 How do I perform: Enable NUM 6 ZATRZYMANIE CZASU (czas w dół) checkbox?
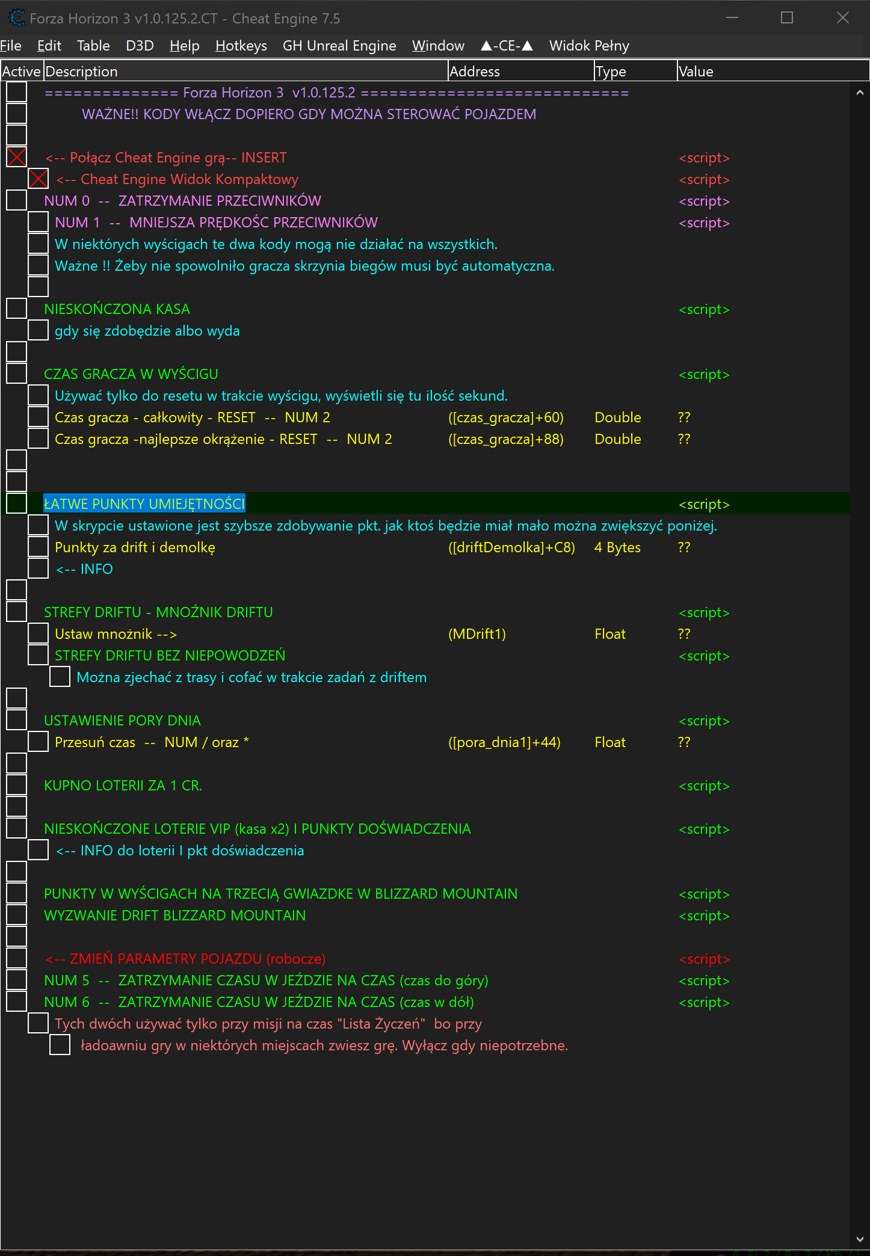click(16, 1002)
